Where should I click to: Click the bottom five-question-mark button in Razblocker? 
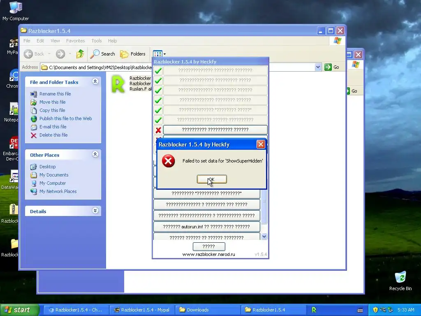(x=209, y=246)
